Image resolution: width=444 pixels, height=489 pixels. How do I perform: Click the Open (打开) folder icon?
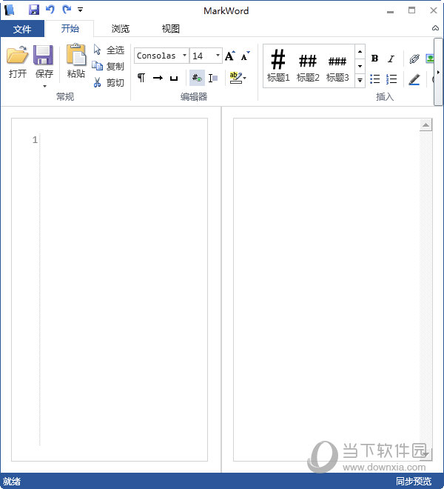(x=17, y=56)
